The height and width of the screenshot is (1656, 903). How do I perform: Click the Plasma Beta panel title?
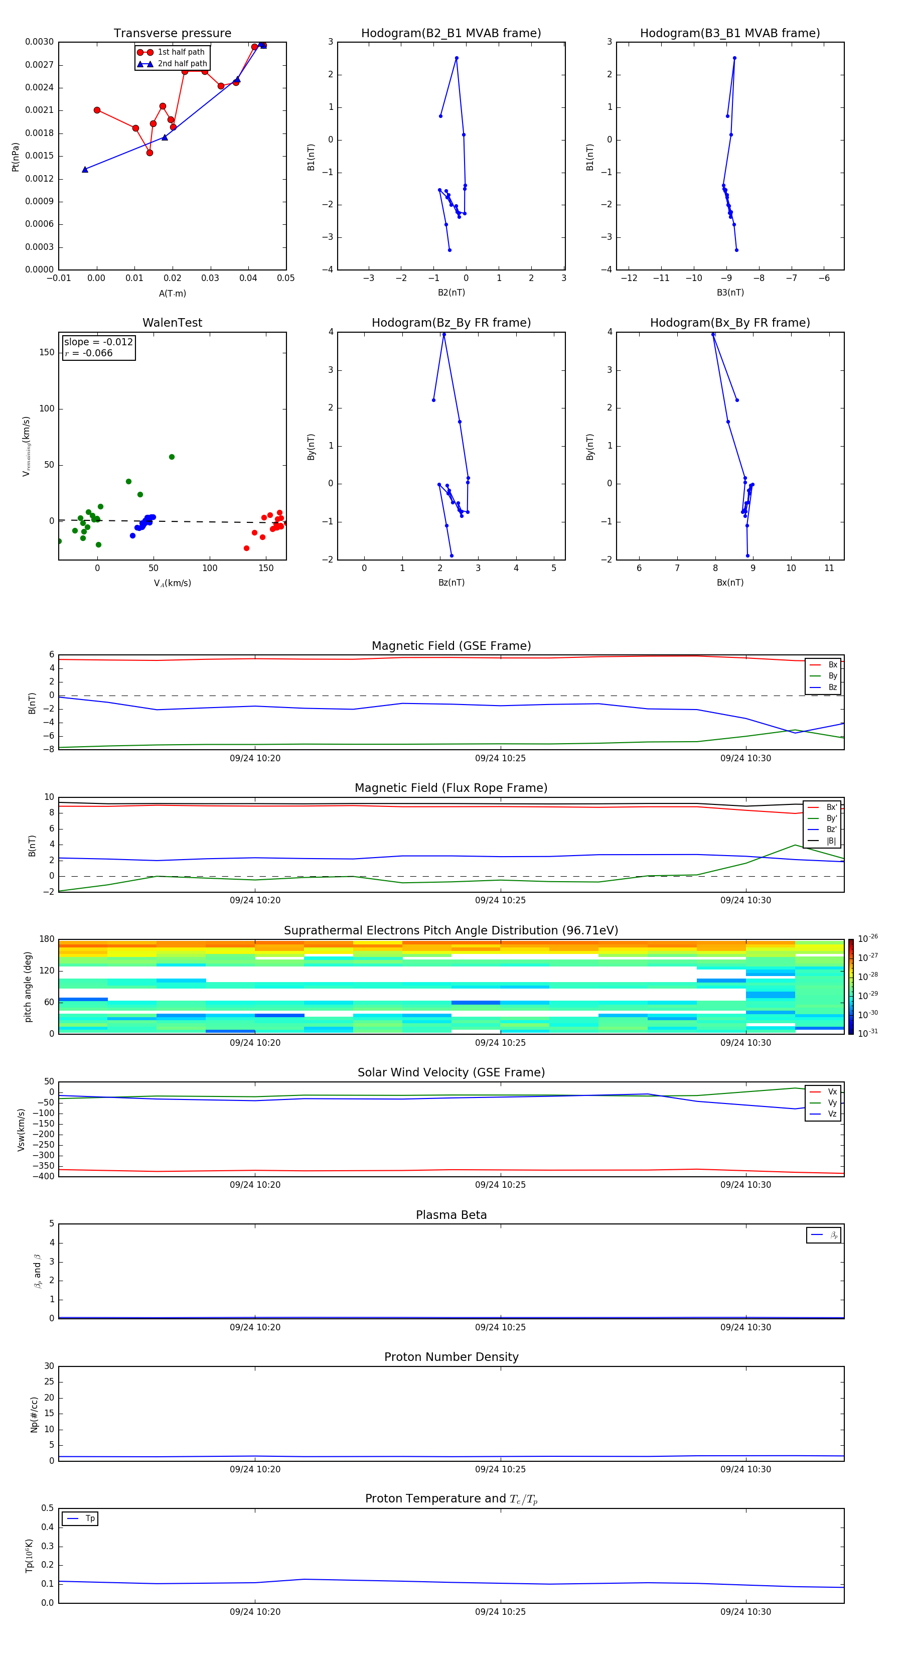coord(451,1215)
